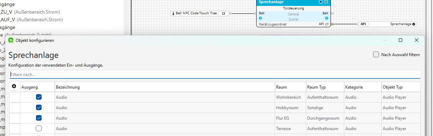
Task: Select the Terrasse room cell
Action: click(290, 129)
